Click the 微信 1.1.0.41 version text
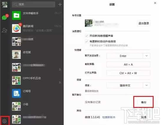Image resolution: width=162 pixels, height=125 pixels. 92,117
